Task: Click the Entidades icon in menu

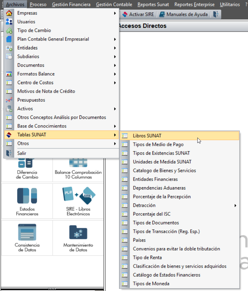Action: click(x=9, y=48)
